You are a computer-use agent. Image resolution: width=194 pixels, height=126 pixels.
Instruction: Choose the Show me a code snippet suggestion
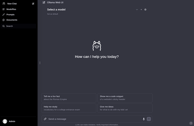pos(125,98)
